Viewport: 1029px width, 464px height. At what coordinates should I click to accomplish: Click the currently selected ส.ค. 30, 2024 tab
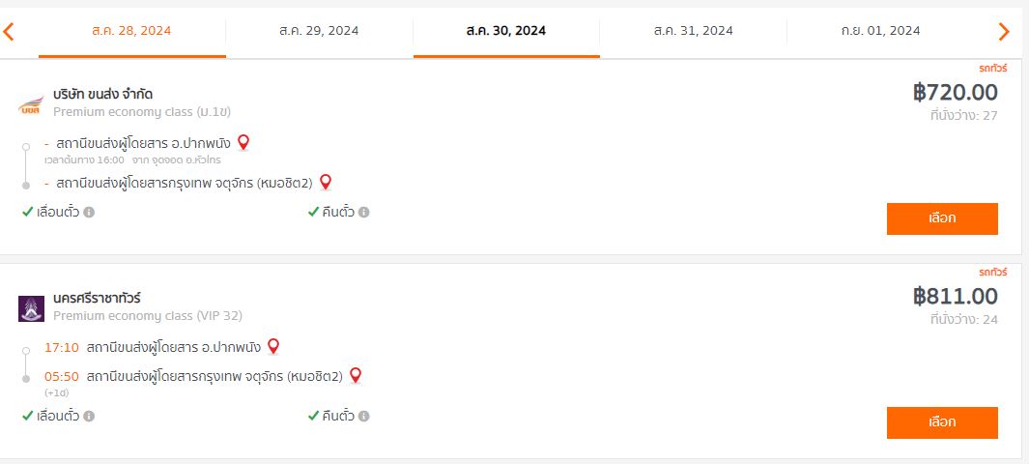(506, 31)
